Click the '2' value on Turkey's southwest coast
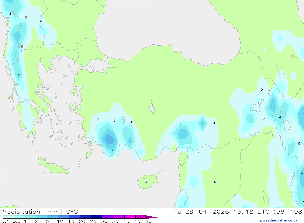Viewport: 304px width, 223px height. 113,150
